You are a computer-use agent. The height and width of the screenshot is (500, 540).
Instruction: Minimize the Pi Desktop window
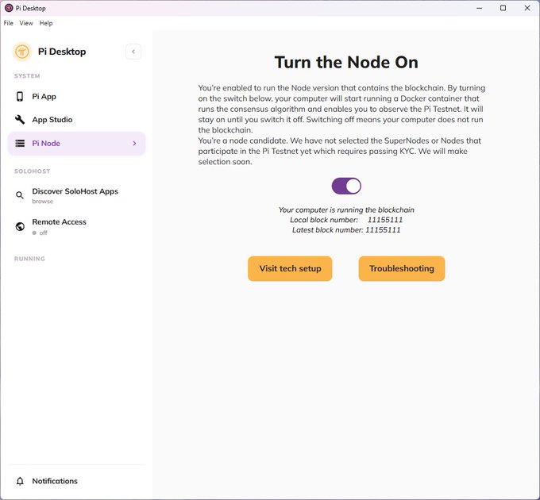point(479,8)
